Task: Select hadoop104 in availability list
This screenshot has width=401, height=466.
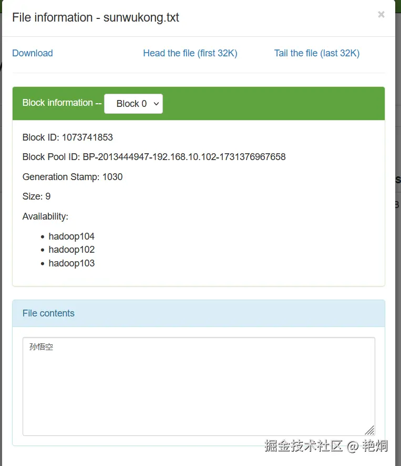Action: (x=71, y=236)
